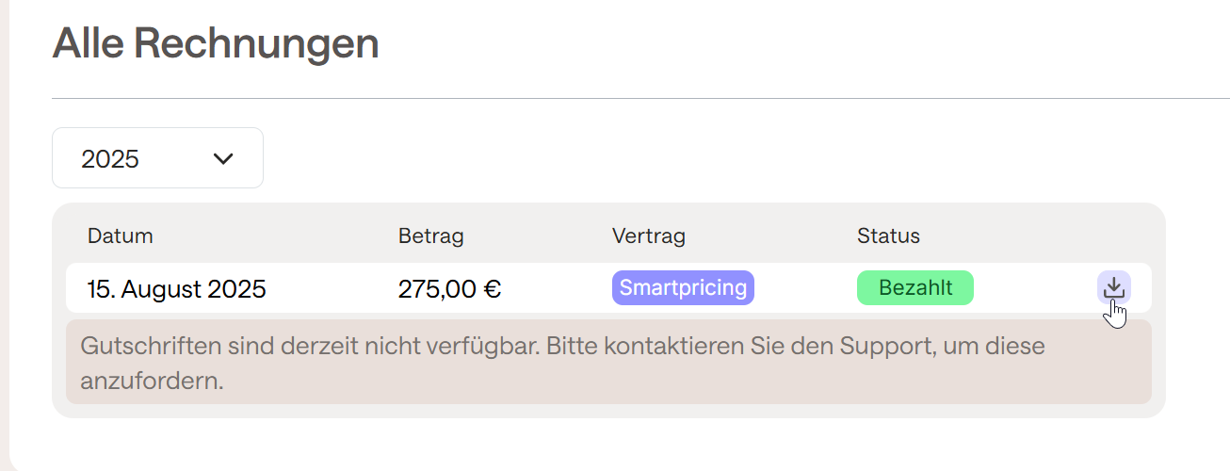Click the Status column header

(888, 235)
